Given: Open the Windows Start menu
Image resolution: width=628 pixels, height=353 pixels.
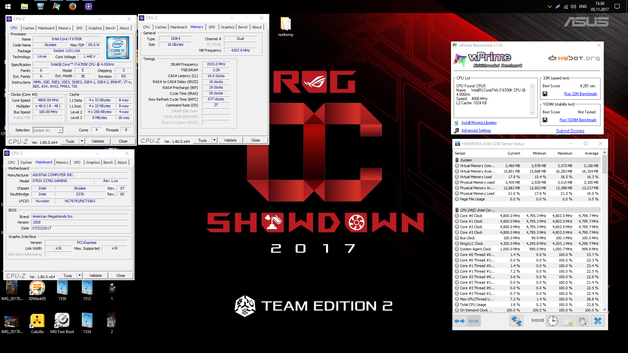Looking at the screenshot, I should [8, 6].
